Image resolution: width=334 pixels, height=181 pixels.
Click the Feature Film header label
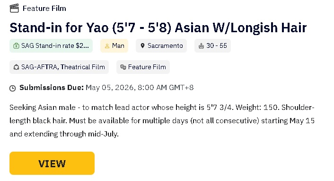click(44, 9)
